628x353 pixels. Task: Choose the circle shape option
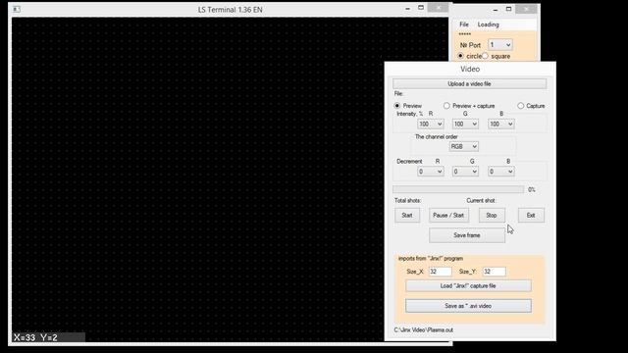(x=460, y=56)
